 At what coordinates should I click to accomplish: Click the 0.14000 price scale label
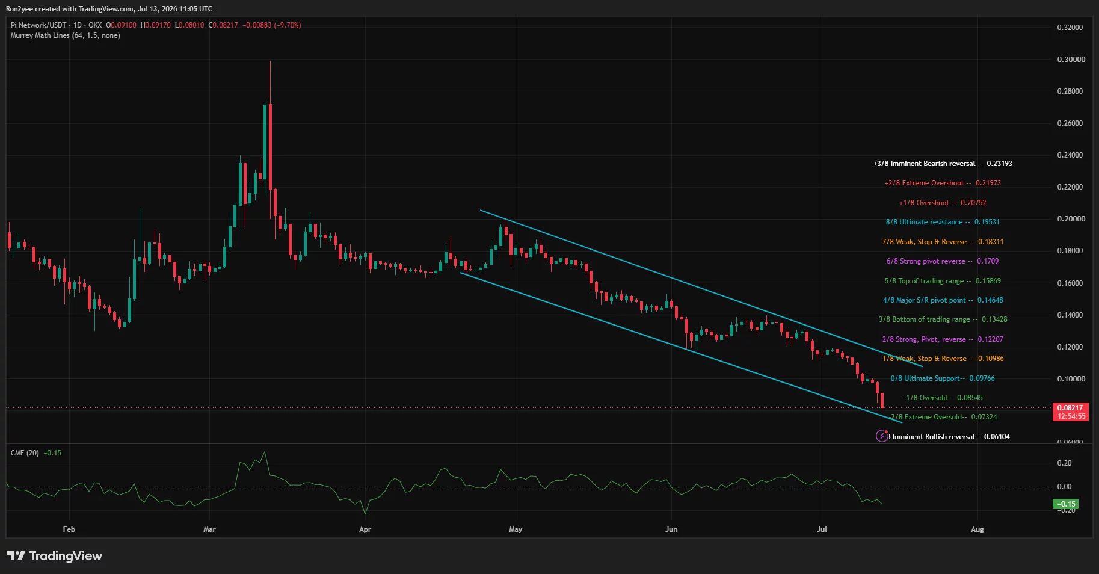(x=1071, y=315)
